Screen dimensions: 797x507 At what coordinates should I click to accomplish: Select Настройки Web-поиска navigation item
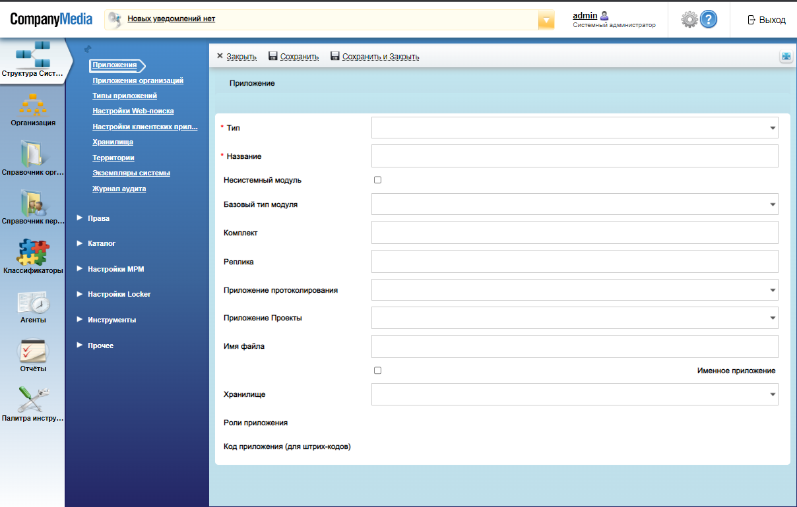tap(133, 111)
